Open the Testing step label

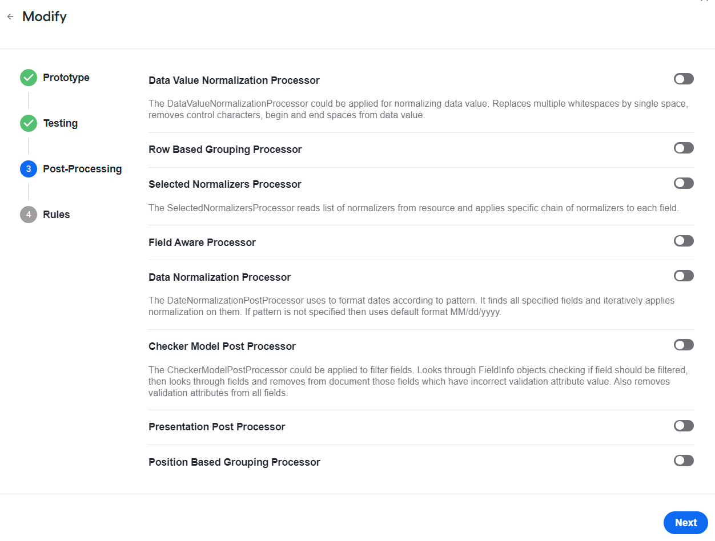pyautogui.click(x=61, y=123)
